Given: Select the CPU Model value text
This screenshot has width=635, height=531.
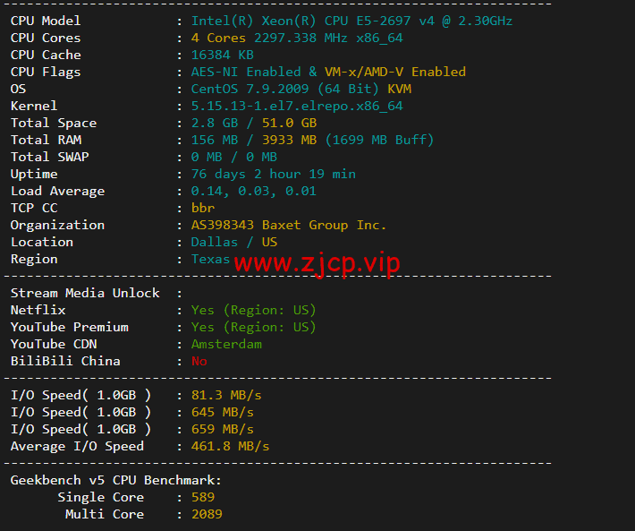Looking at the screenshot, I should pos(351,21).
